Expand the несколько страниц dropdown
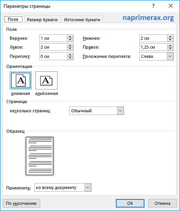This screenshot has height=211, width=180. tap(120, 111)
